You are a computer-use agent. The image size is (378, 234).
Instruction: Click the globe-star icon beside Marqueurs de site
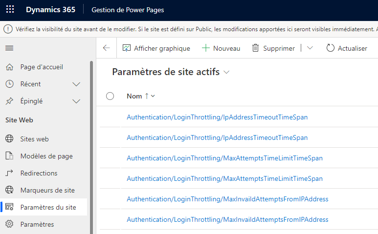9,190
